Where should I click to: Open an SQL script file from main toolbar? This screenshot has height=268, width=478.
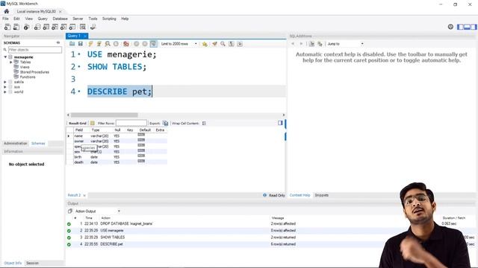point(16,27)
